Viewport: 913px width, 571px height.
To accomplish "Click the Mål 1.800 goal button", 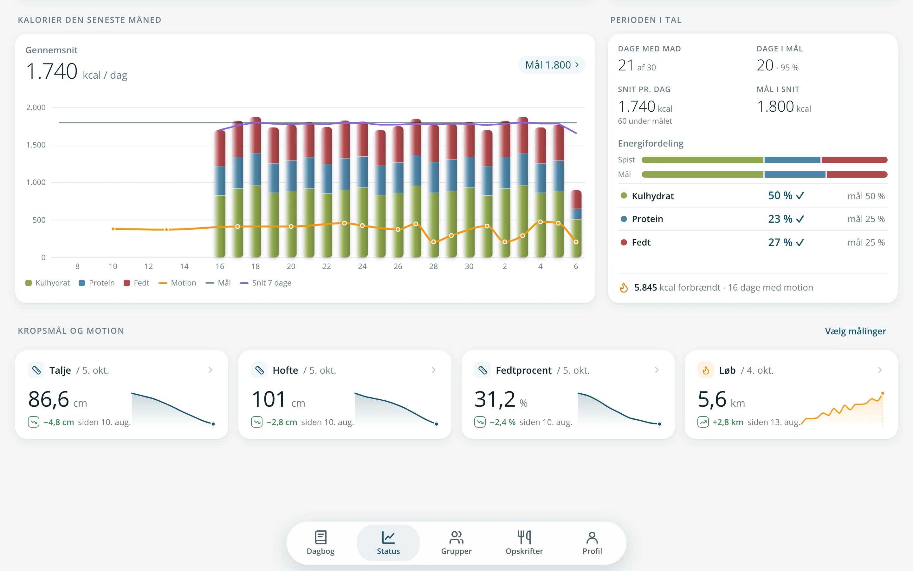I will pos(552,65).
